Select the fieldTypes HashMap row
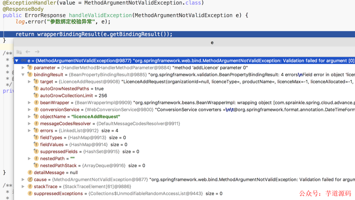The width and height of the screenshot is (355, 200). pyautogui.click(x=184, y=138)
